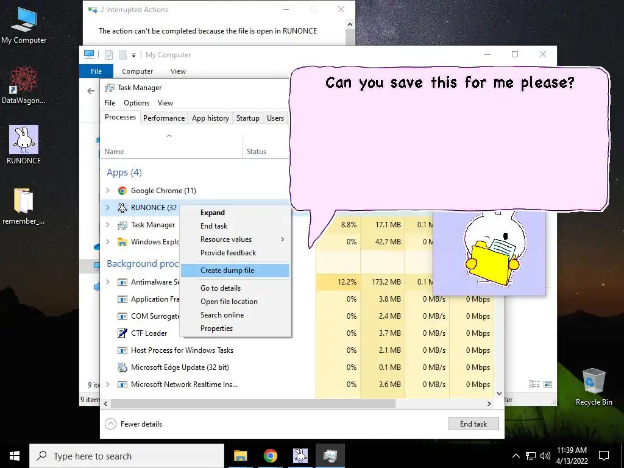
Task: Open the Users tab
Action: click(x=275, y=118)
